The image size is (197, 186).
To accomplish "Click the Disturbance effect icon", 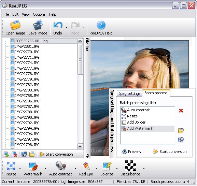I will pyautogui.click(x=130, y=166).
